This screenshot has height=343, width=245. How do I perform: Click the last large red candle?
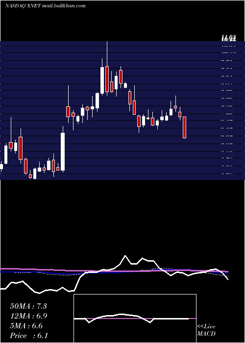(x=184, y=127)
